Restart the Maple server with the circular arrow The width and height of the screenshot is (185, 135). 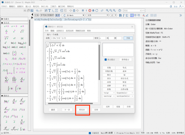[97, 11]
